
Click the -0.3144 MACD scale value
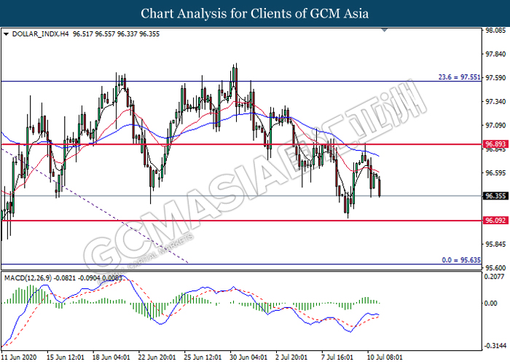pyautogui.click(x=495, y=346)
